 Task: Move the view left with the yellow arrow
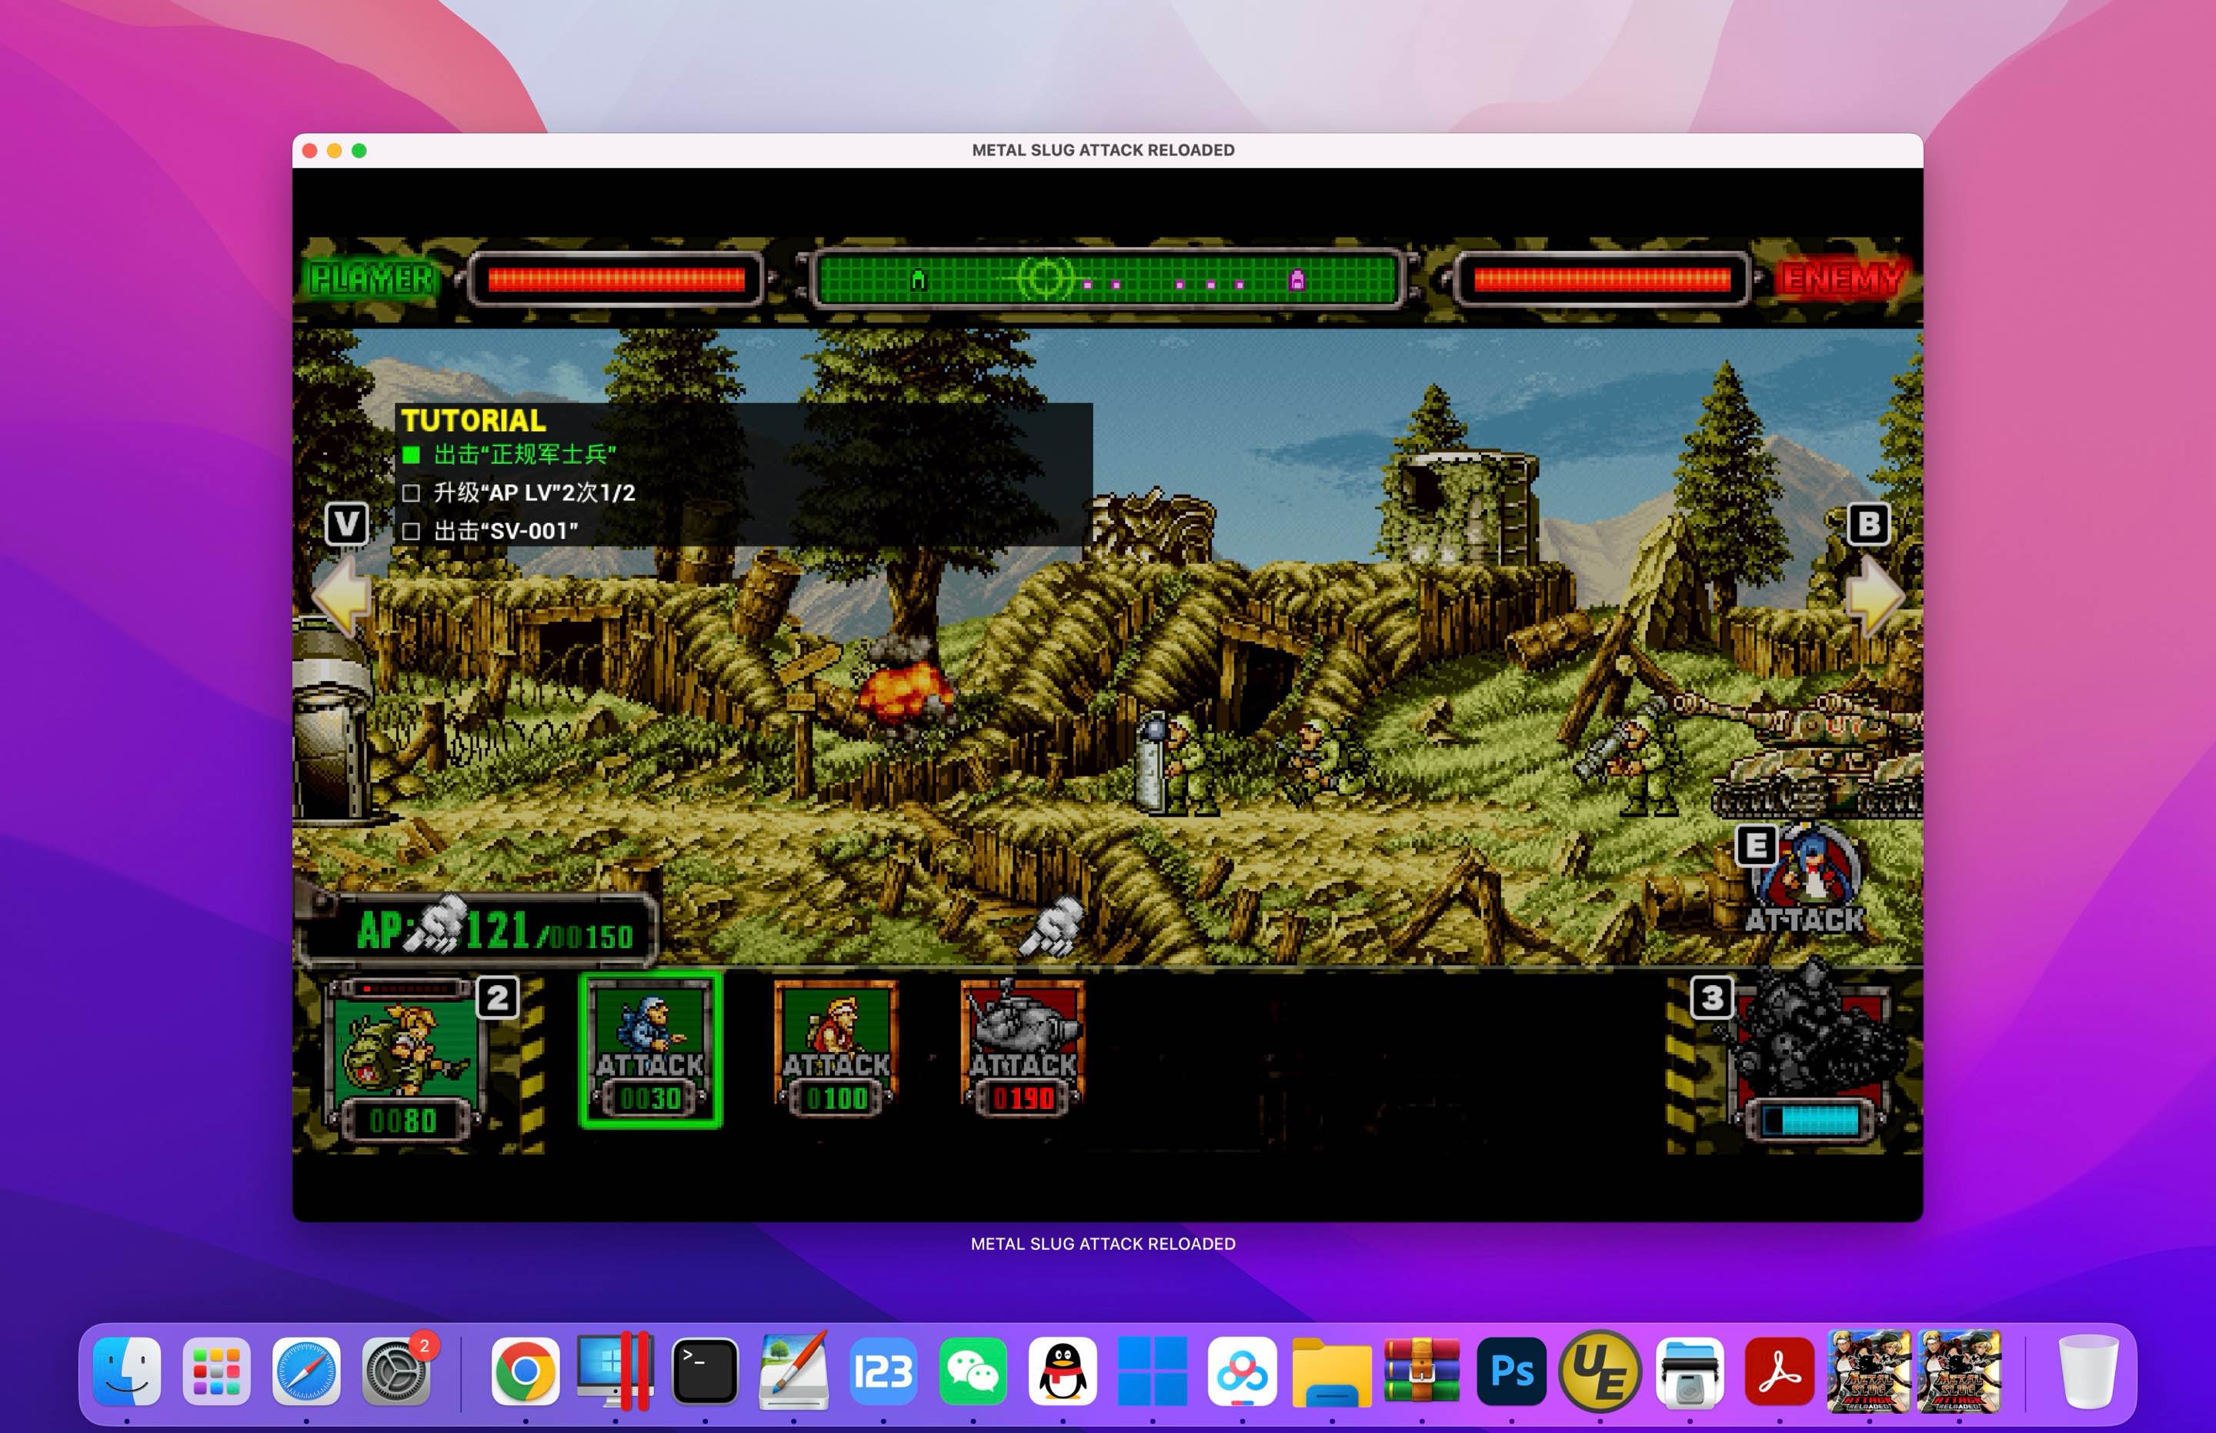coord(342,596)
